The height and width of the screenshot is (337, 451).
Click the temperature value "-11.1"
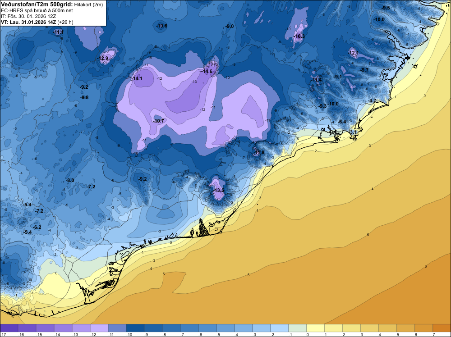pyautogui.click(x=58, y=32)
